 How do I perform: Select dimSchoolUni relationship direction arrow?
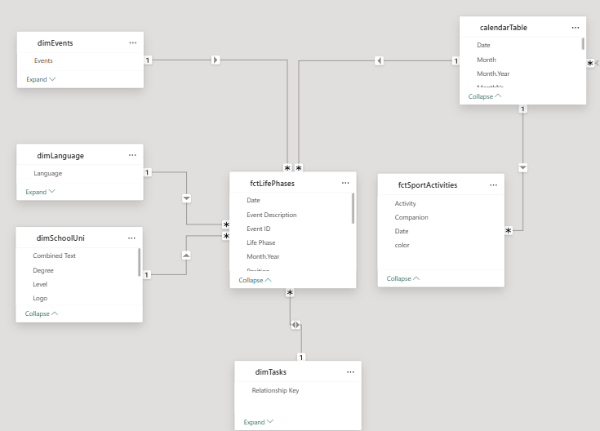186,255
